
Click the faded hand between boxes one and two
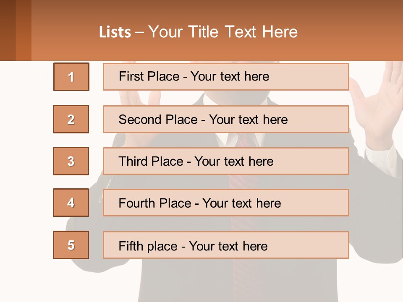click(x=143, y=98)
